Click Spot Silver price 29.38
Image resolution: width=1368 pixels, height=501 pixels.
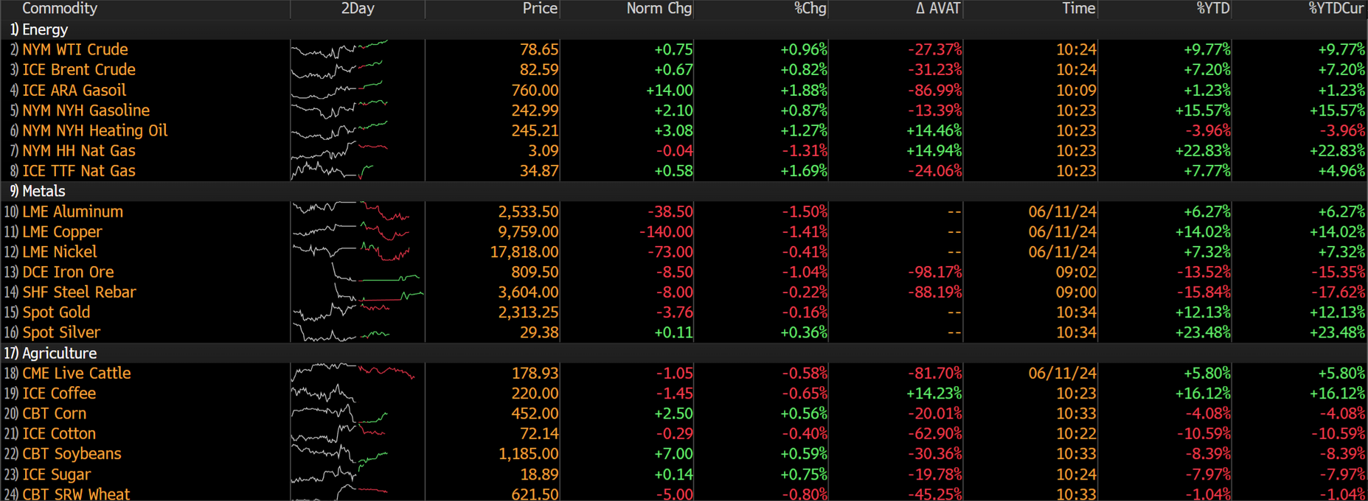(x=539, y=332)
